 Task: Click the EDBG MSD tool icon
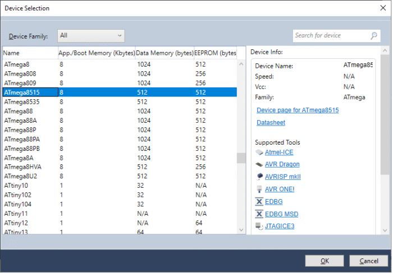[259, 214]
